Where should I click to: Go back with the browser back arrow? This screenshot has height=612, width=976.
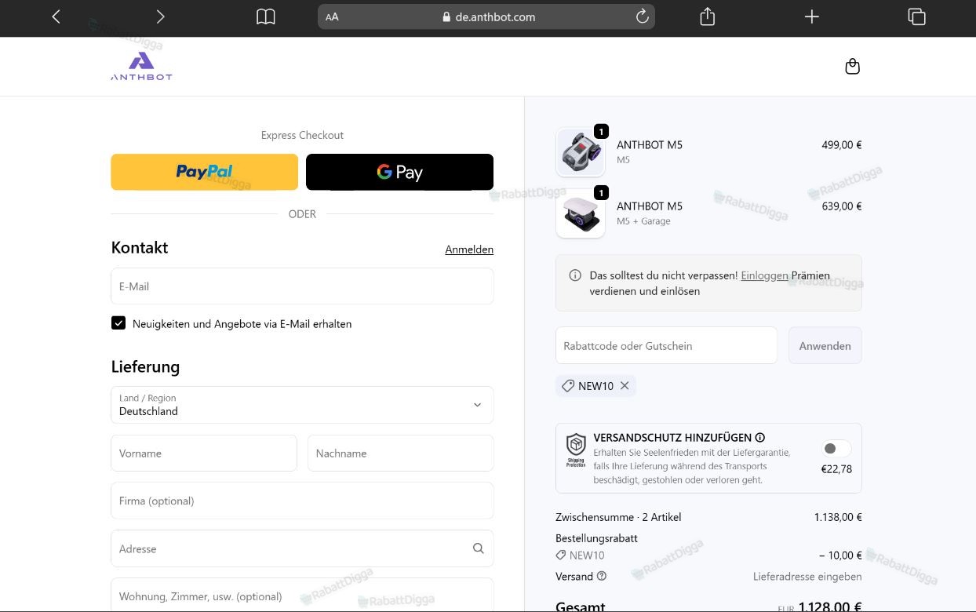pos(56,16)
